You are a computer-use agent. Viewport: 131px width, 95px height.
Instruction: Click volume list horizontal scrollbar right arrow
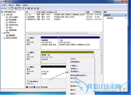pyautogui.click(x=101, y=33)
